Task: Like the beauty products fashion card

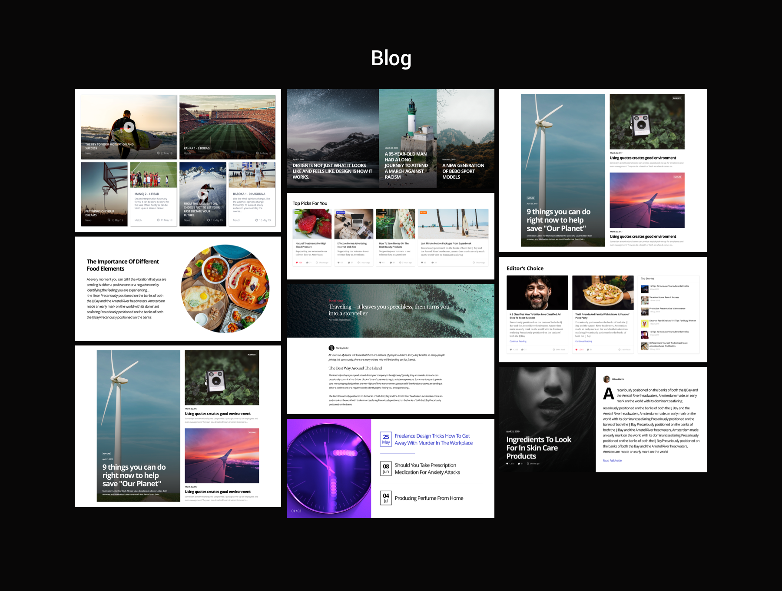Action: (x=381, y=262)
